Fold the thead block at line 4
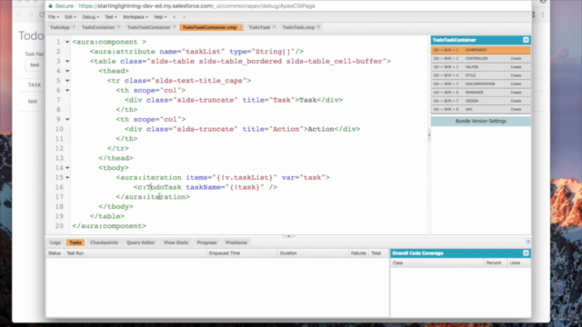This screenshot has height=327, width=582. [x=67, y=71]
